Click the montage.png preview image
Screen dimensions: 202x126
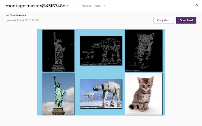pyautogui.click(x=101, y=73)
